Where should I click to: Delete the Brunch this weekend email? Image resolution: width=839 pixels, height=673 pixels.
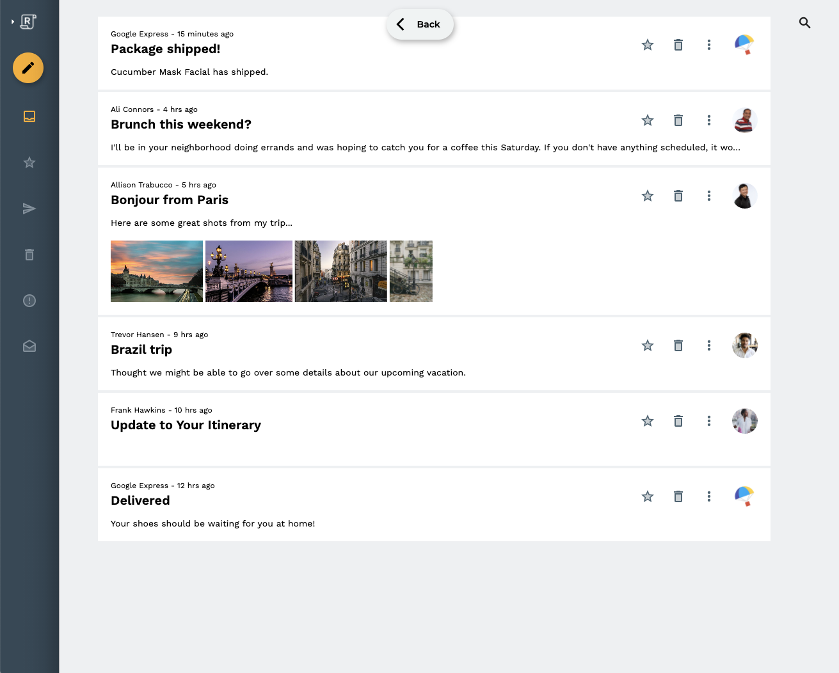[678, 120]
